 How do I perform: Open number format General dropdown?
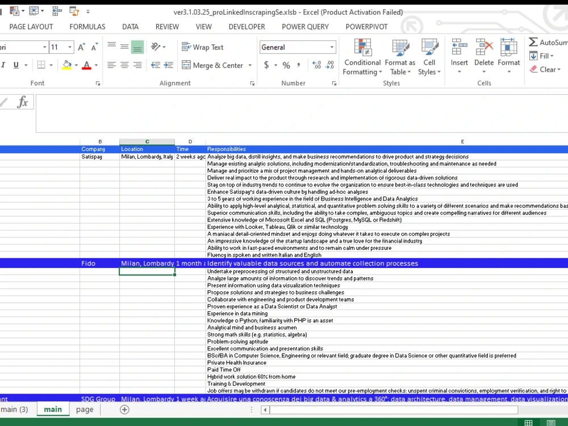point(332,47)
